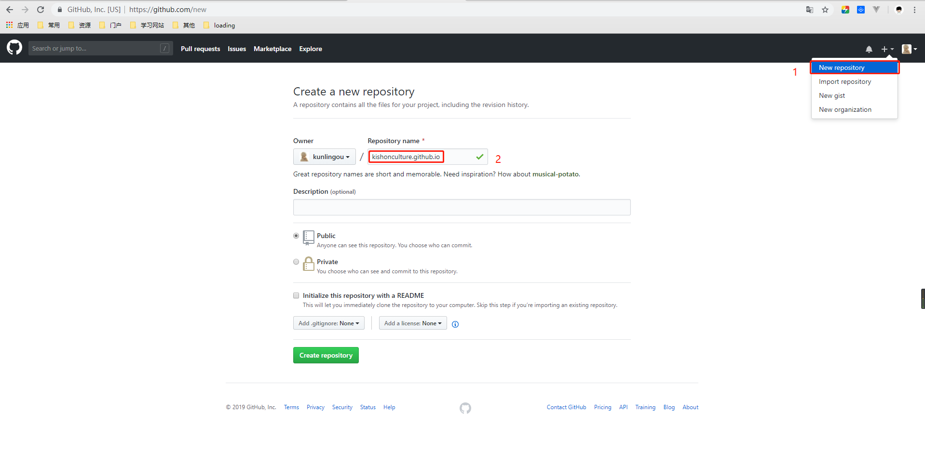925x467 pixels.
Task: Select the Public radio button
Action: 296,236
